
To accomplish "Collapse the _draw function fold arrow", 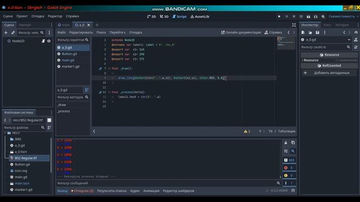I will (109, 68).
